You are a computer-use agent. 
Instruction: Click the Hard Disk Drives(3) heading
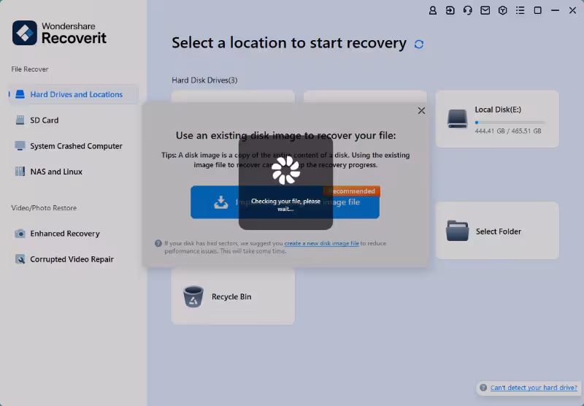204,80
